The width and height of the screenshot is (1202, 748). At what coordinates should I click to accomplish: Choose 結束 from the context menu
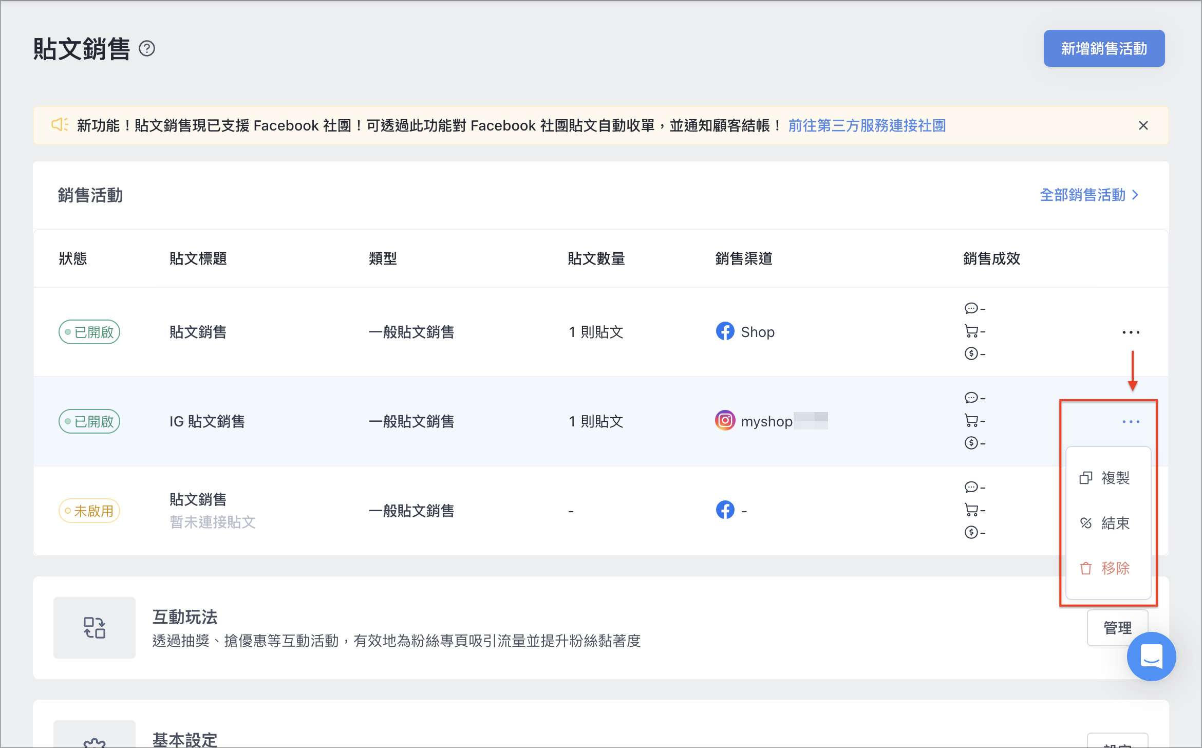click(x=1109, y=523)
